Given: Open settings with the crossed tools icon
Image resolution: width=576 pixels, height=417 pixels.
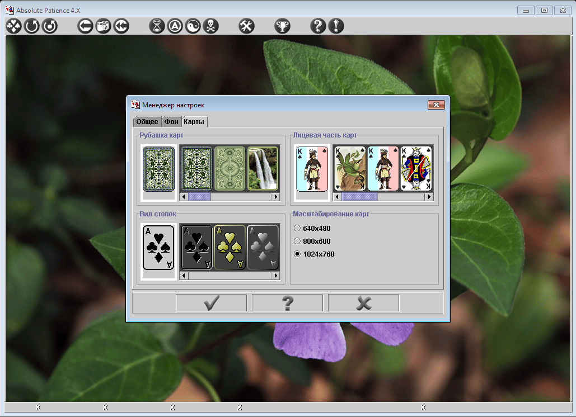Looking at the screenshot, I should (246, 26).
